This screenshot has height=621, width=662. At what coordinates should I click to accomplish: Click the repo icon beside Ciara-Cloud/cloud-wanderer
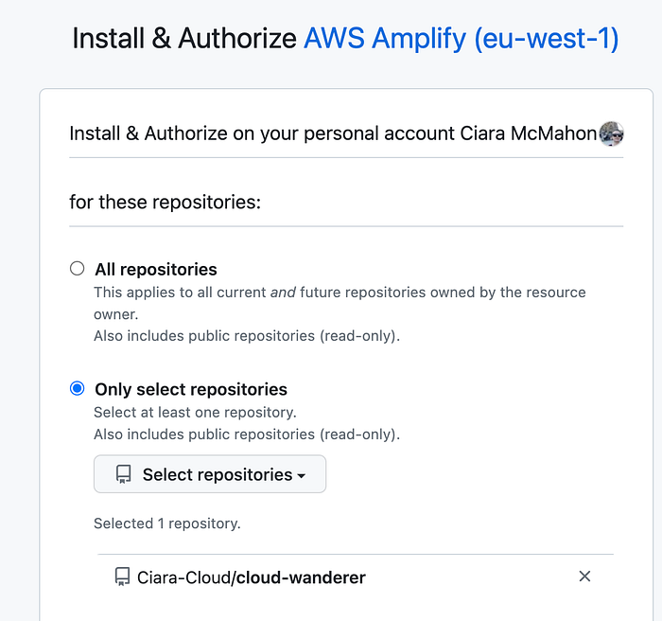(x=121, y=577)
